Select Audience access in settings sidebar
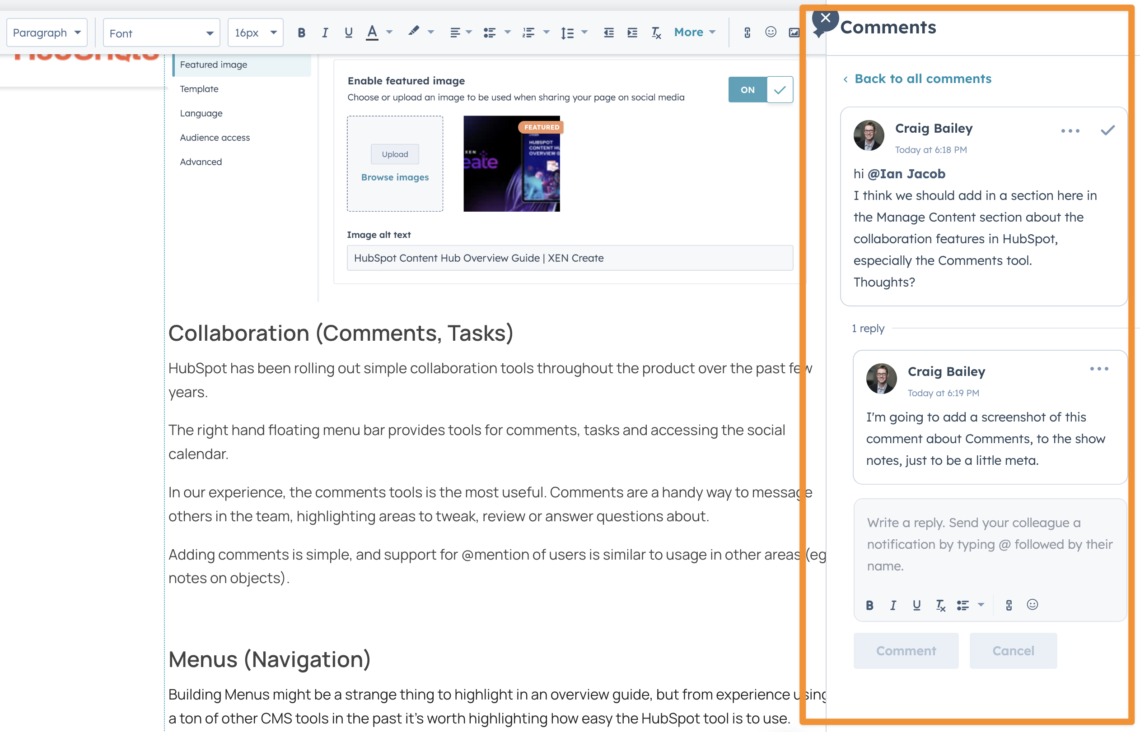The width and height of the screenshot is (1140, 732). tap(215, 137)
